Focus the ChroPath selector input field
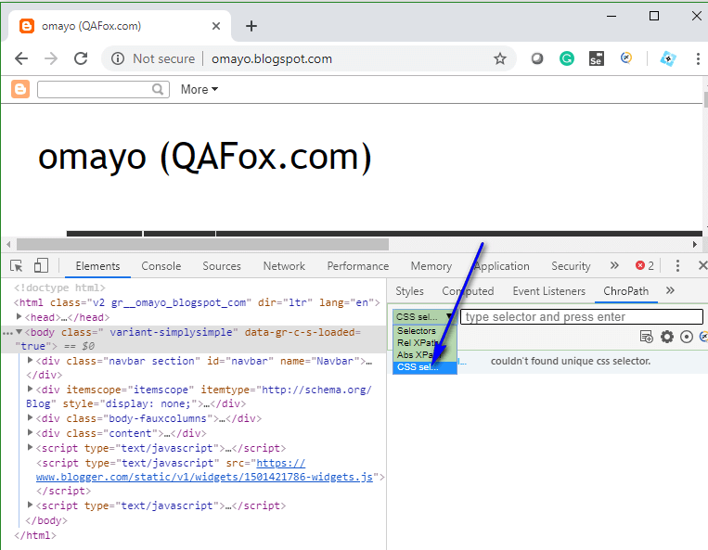The image size is (708, 550). 582,316
